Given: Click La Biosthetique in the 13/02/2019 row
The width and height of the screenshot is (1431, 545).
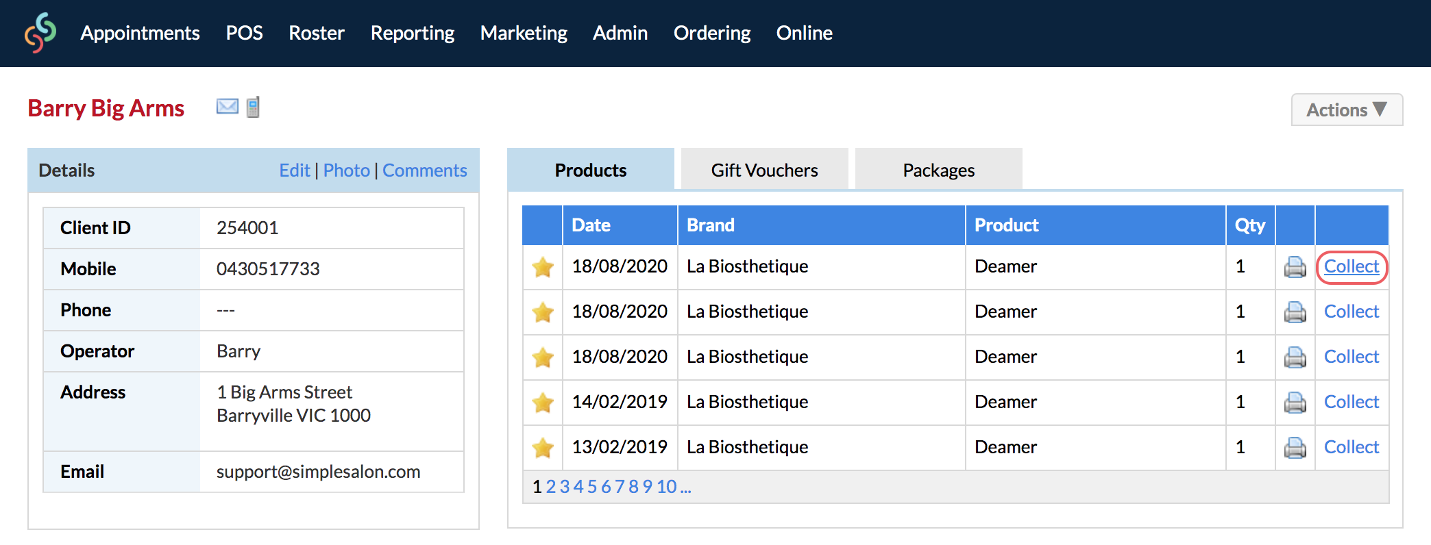Looking at the screenshot, I should click(x=748, y=447).
